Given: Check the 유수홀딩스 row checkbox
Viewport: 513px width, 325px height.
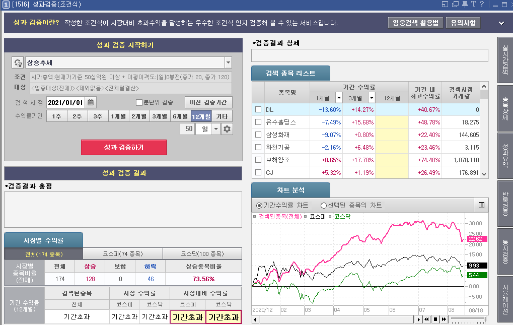Looking at the screenshot, I should click(x=258, y=122).
